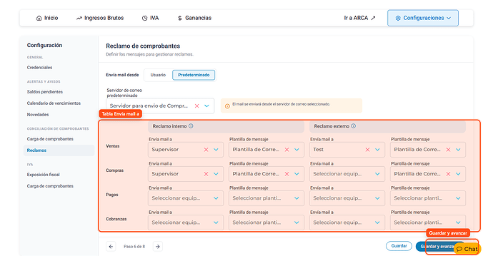This screenshot has height=261, width=493.
Task: Clear Ventas Reclamo interno message template
Action: 287,150
